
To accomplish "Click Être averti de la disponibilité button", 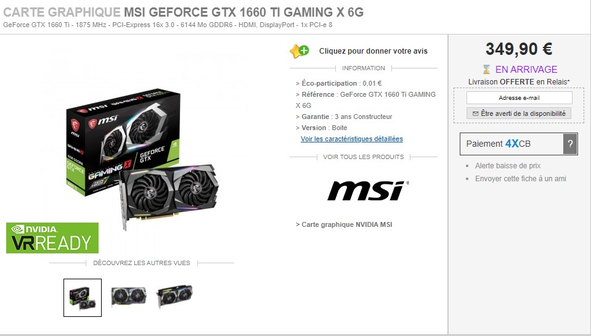I will point(519,113).
